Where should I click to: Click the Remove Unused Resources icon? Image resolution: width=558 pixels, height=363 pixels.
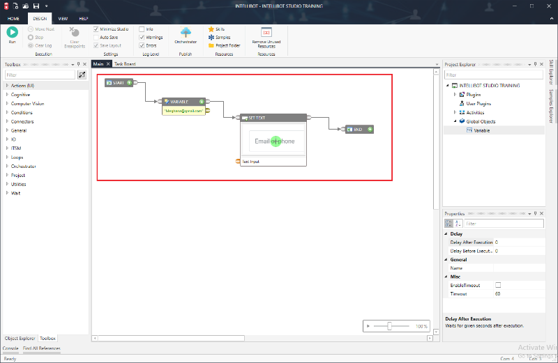pyautogui.click(x=266, y=32)
